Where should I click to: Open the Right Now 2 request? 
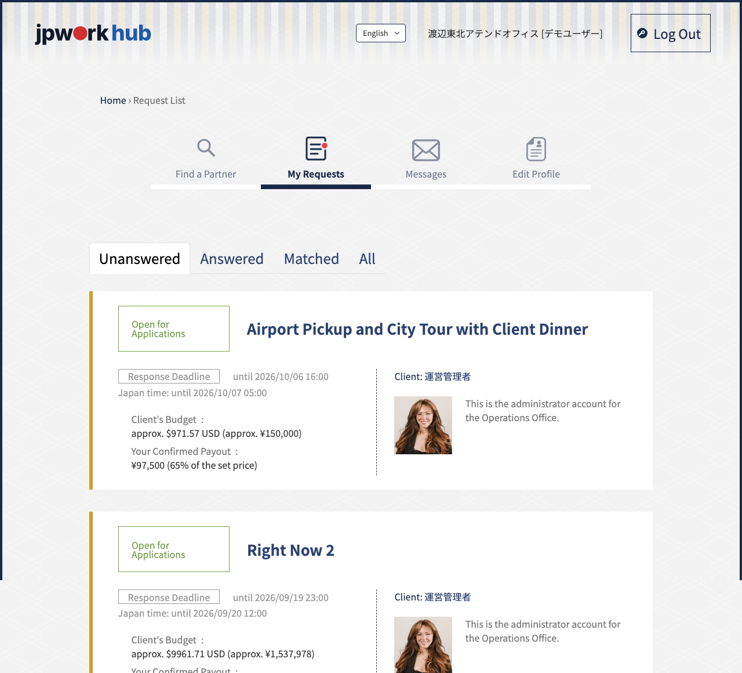pos(290,551)
